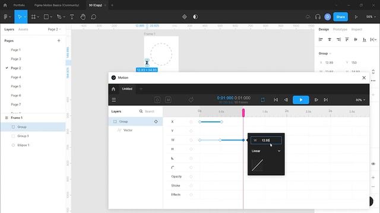Jump to timeline start
This screenshot has height=213, width=380.
275,100
